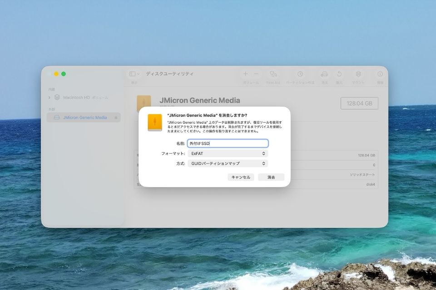The image size is (436, 290).
Task: Open the sidebar view (表示) toolbar menu
Action: click(134, 74)
